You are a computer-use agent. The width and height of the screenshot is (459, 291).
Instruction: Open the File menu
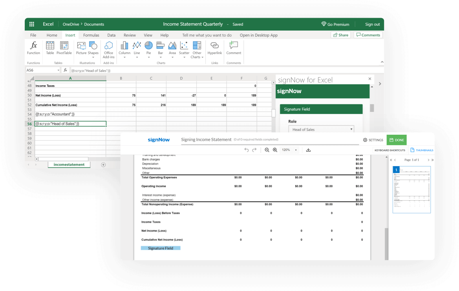33,35
